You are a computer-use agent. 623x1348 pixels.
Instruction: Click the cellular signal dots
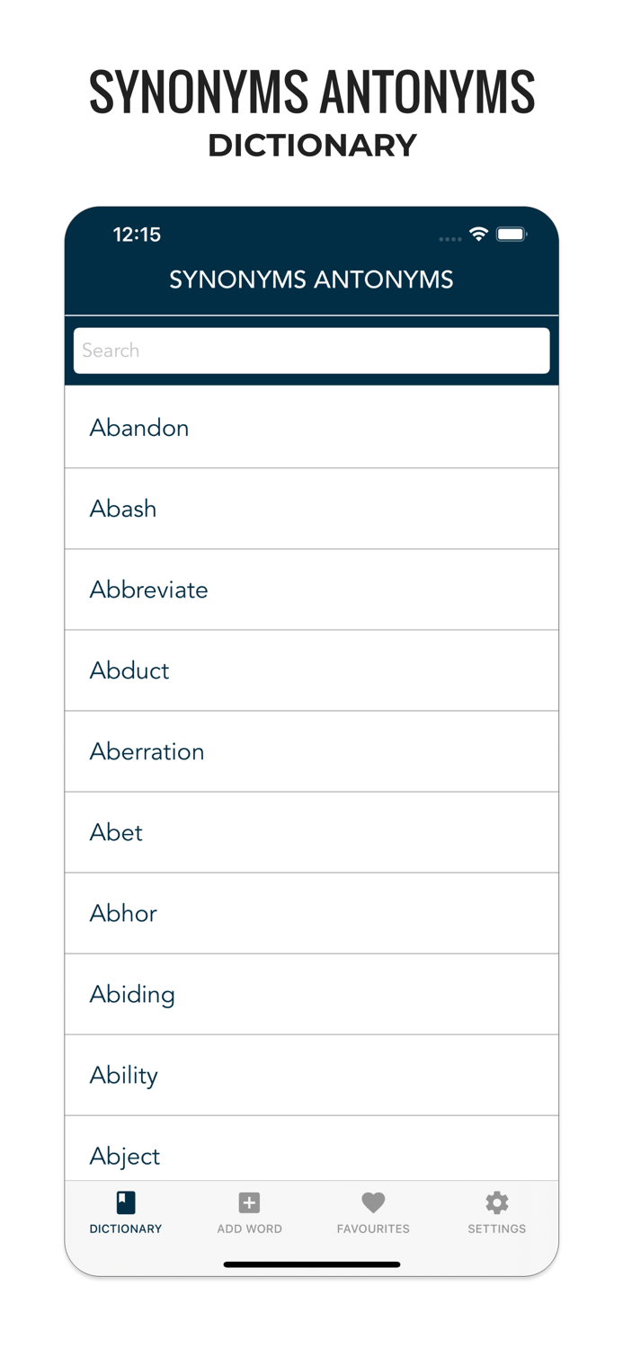coord(449,239)
